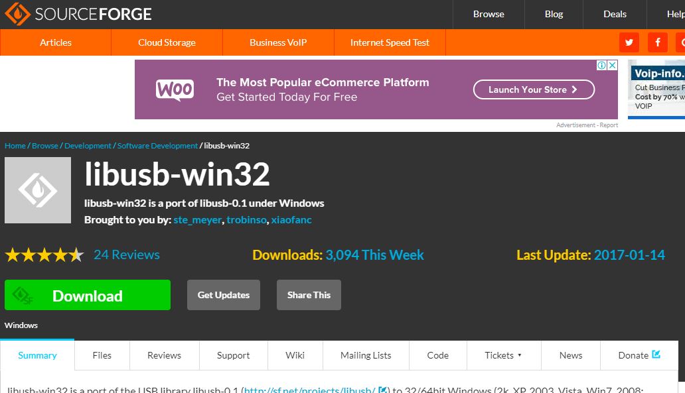Open the Browse menu in the top navigation

coord(489,15)
